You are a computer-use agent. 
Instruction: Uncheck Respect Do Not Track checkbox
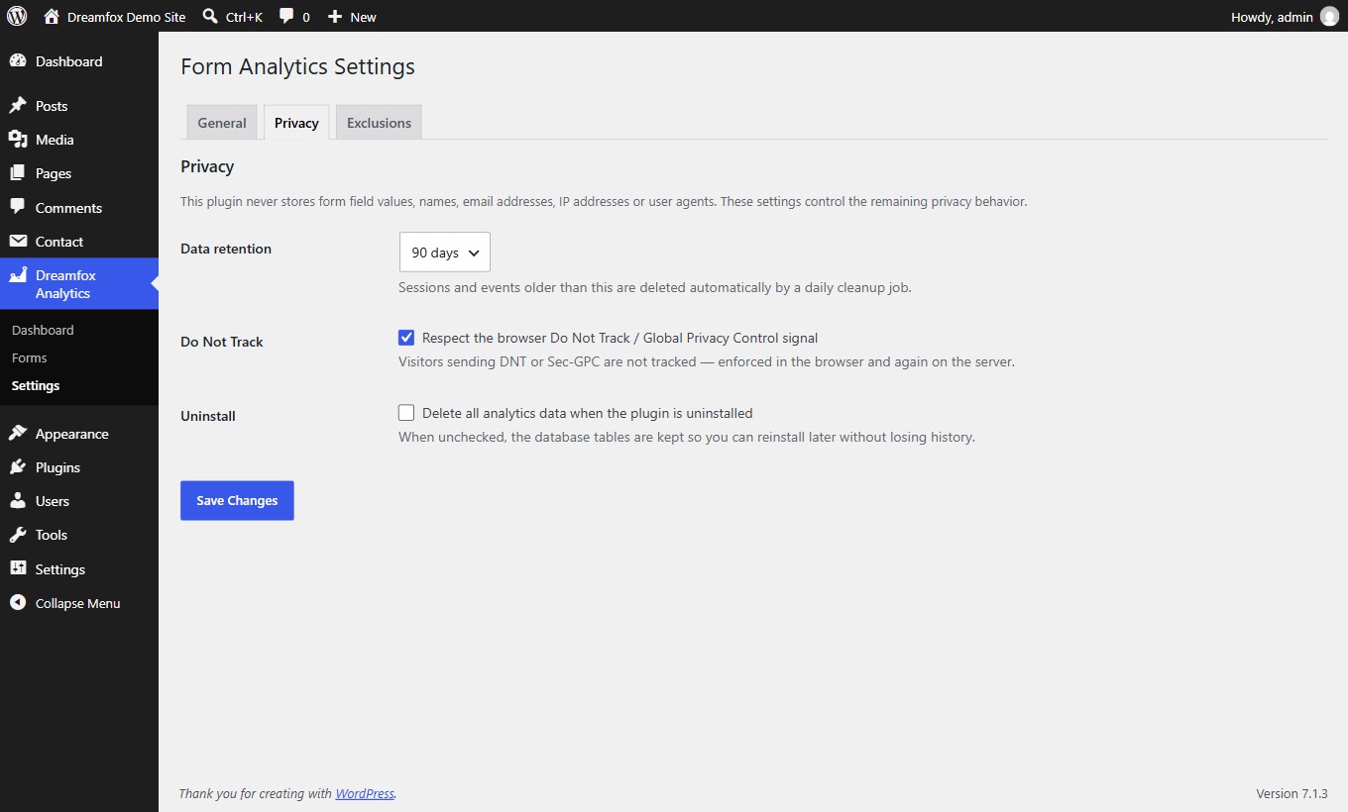pyautogui.click(x=406, y=338)
